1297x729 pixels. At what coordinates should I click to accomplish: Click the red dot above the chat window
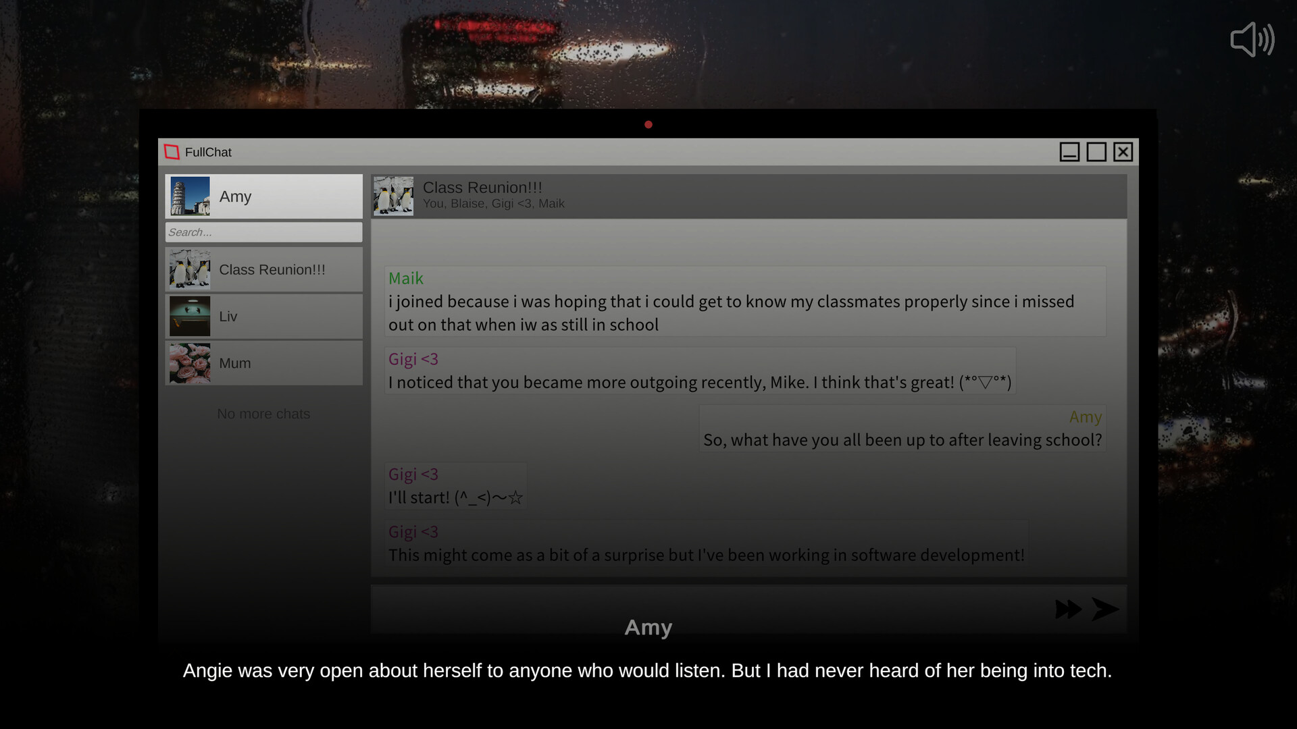coord(648,125)
